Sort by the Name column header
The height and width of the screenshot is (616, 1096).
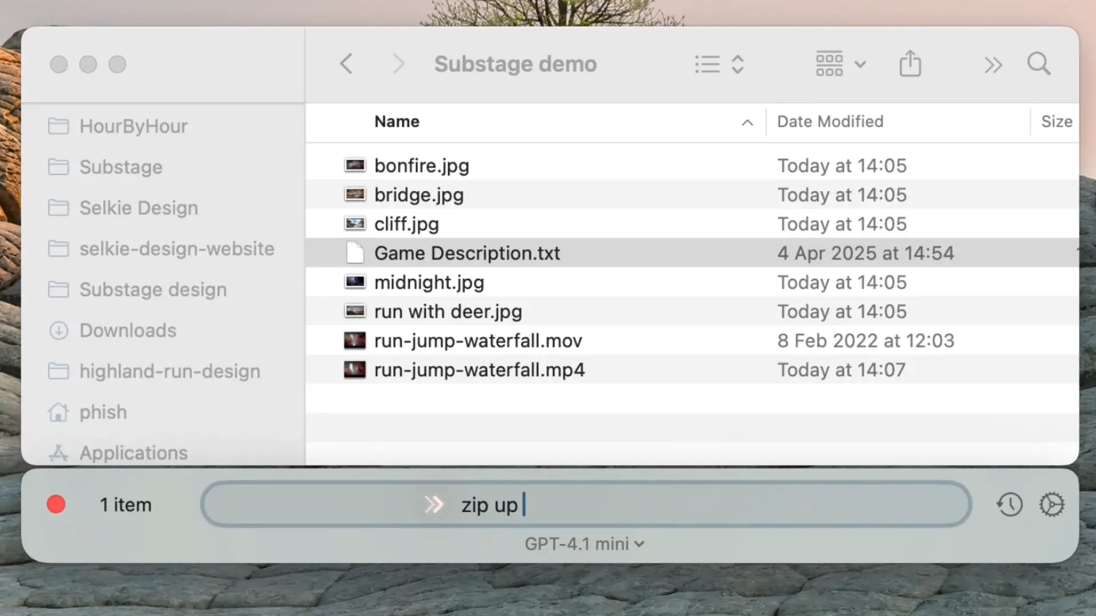coord(397,121)
